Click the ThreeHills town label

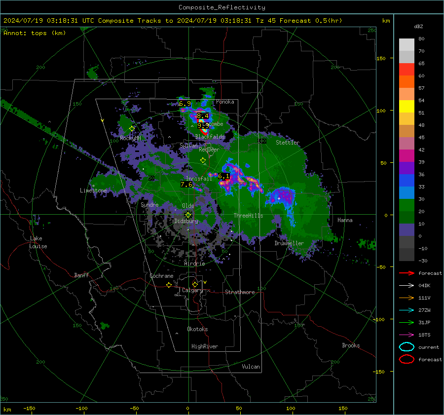click(248, 216)
